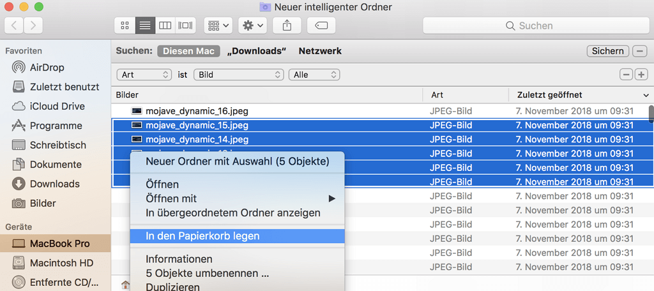
Task: Open the Alle dropdown
Action: click(314, 75)
